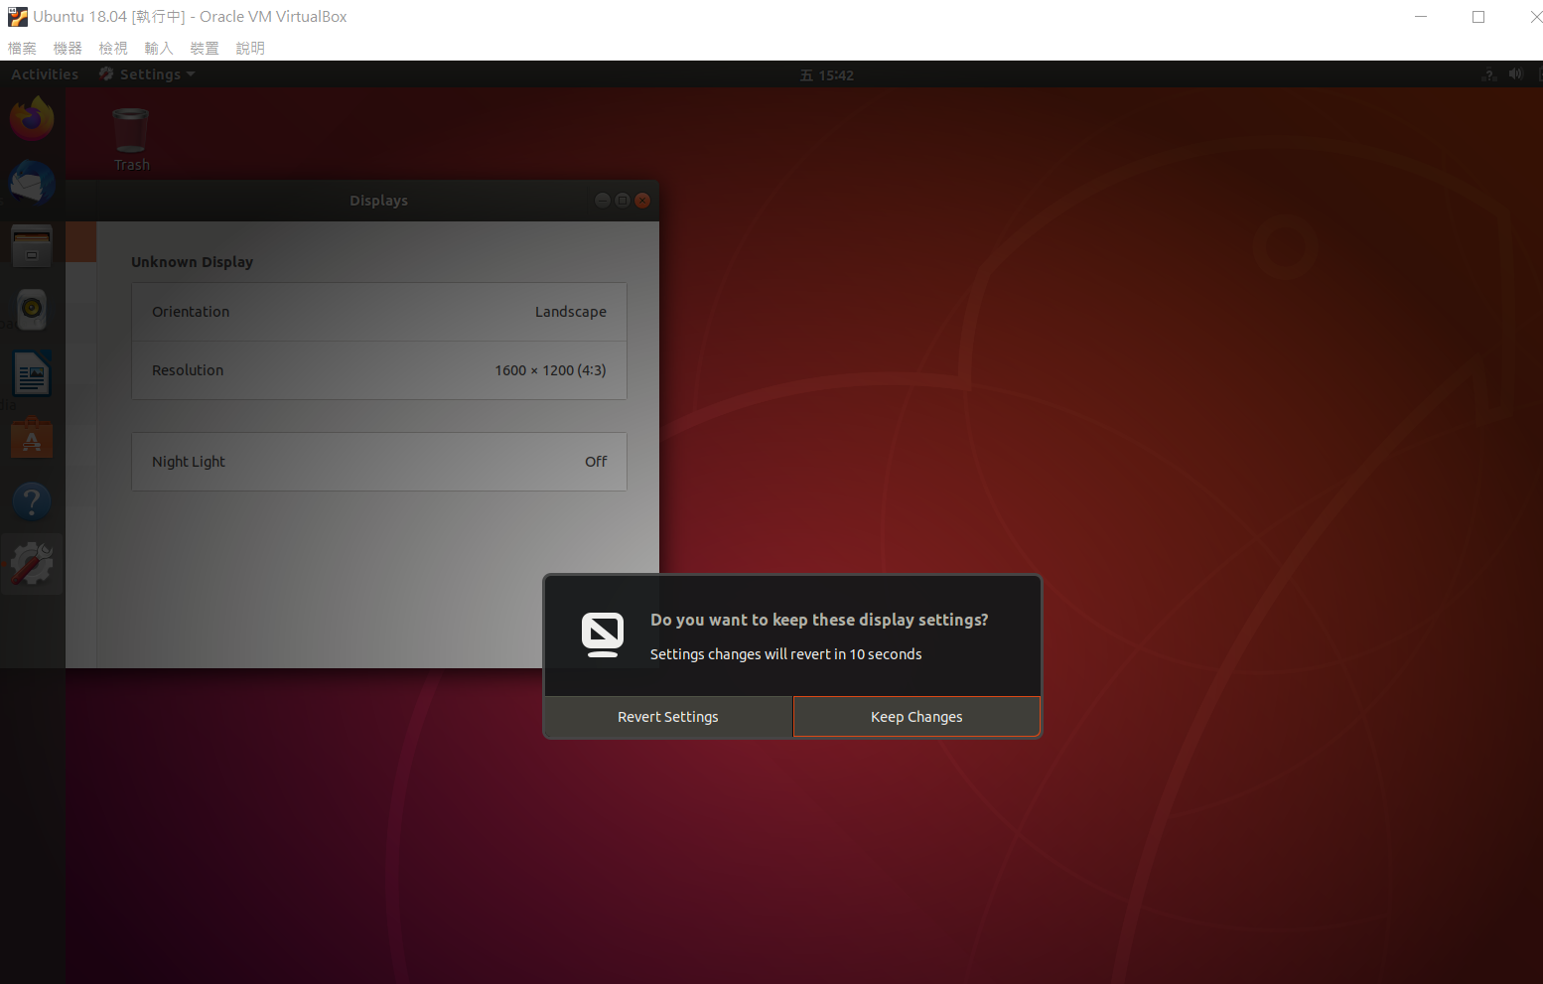This screenshot has width=1543, height=984.
Task: Open Rhythmbox music player dock icon
Action: coord(32,310)
